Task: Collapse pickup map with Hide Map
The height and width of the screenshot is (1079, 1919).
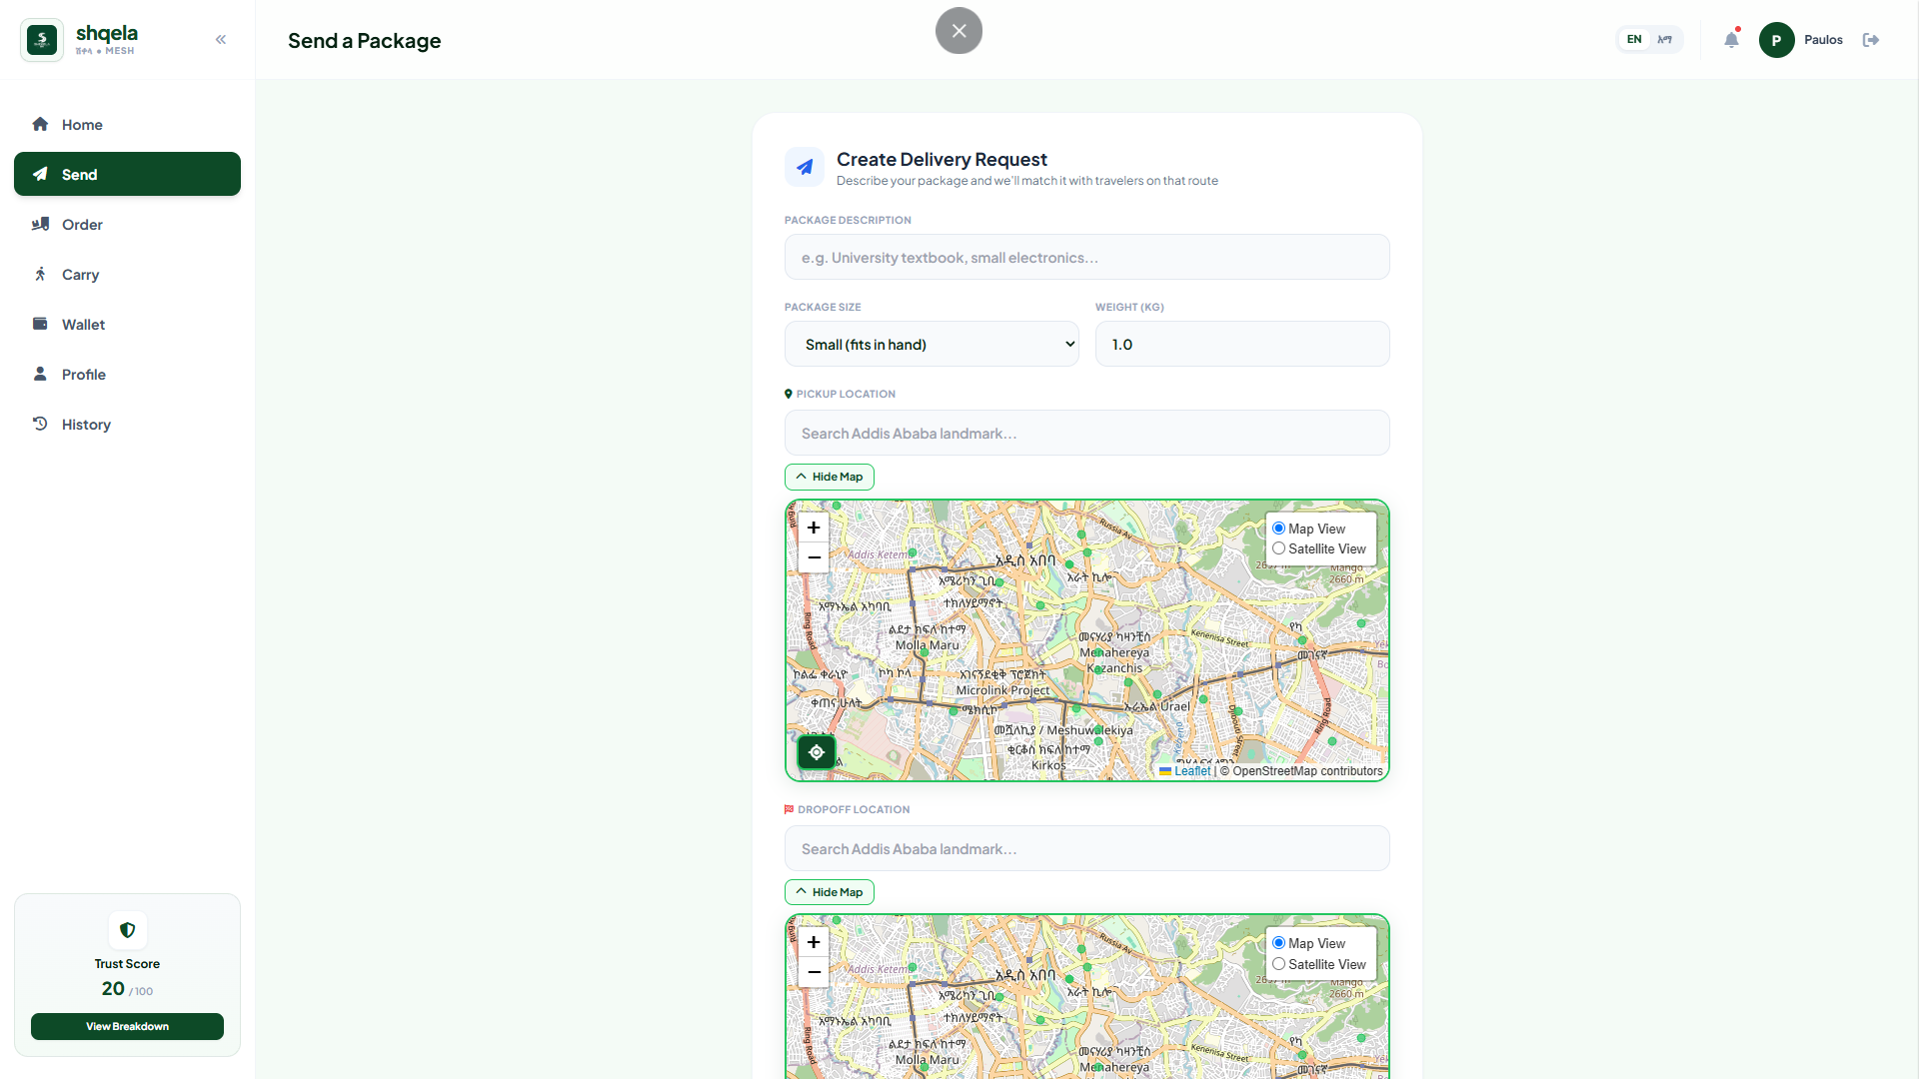Action: pos(830,477)
